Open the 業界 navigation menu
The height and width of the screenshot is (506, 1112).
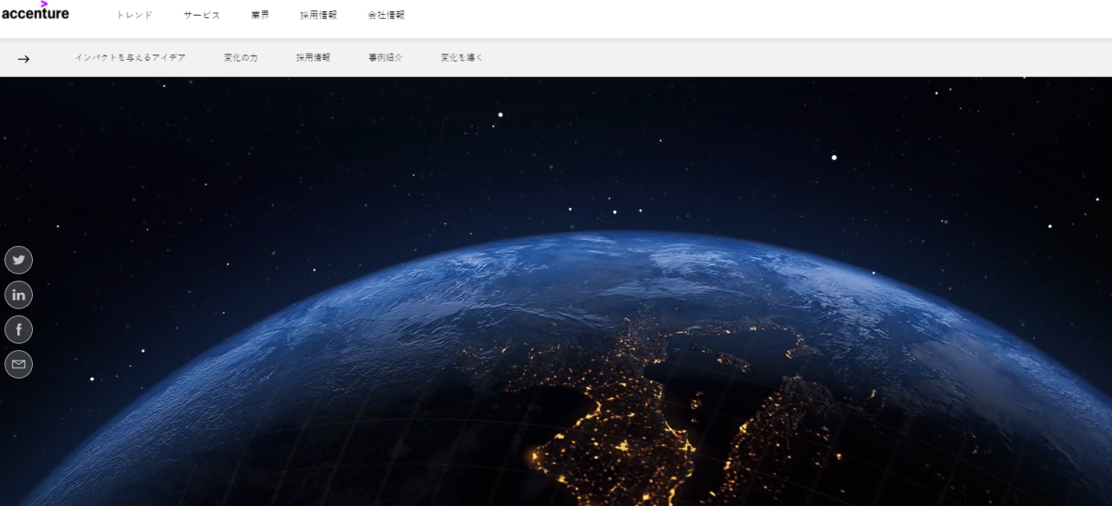click(260, 16)
